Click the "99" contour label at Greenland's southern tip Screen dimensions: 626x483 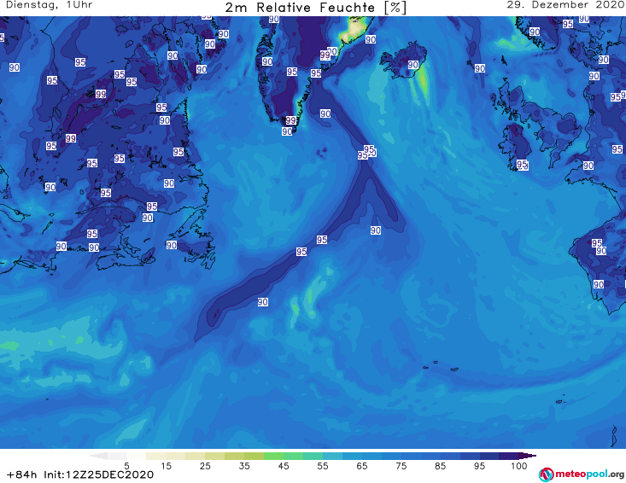290,120
